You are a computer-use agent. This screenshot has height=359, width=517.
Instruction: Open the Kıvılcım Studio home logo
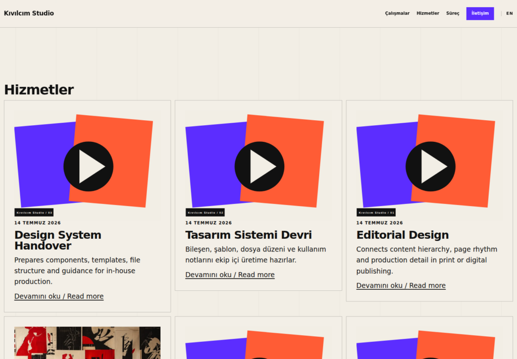pyautogui.click(x=29, y=13)
